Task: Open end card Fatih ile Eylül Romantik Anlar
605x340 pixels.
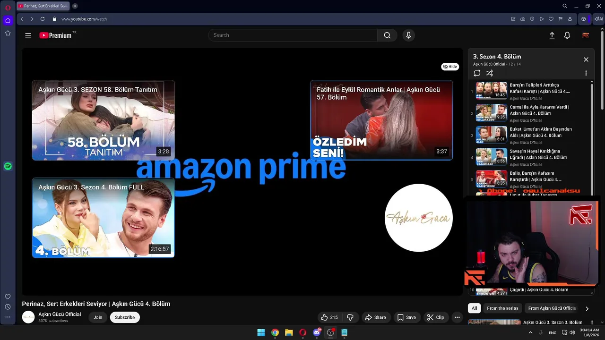Action: pos(381,120)
